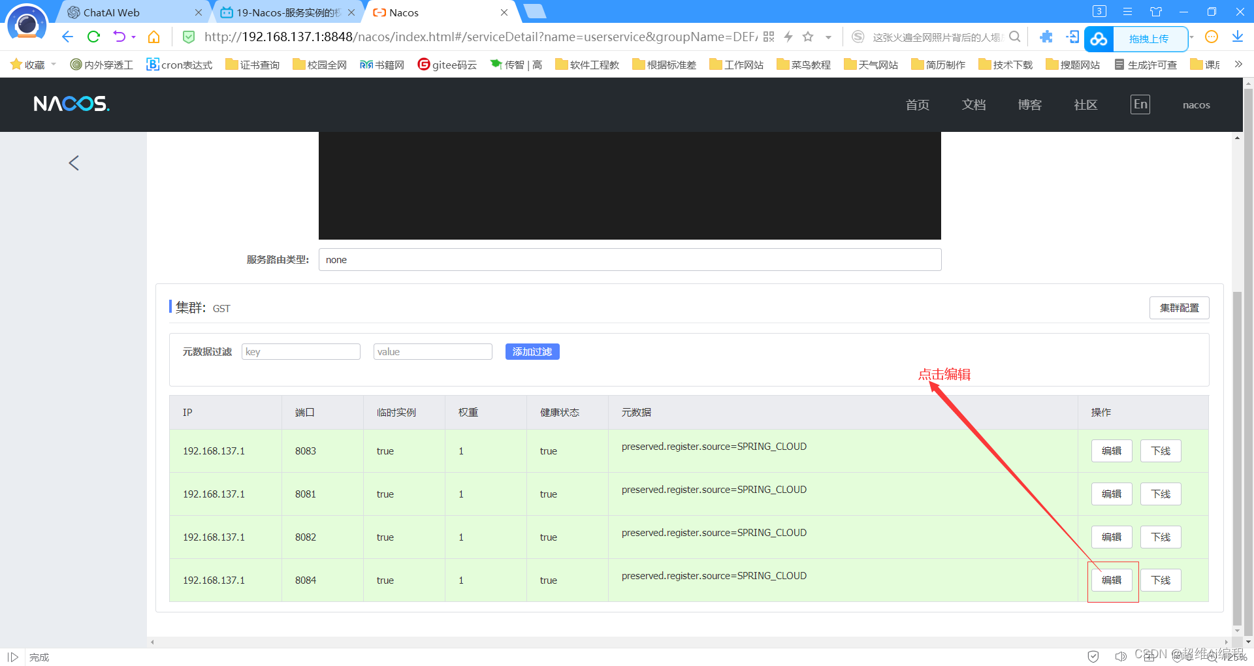
Task: Open 首页 in the Nacos header
Action: tap(917, 104)
